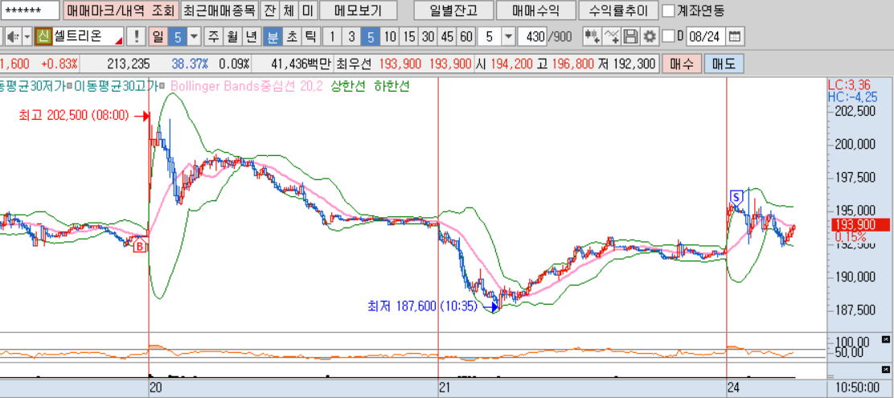Image resolution: width=894 pixels, height=398 pixels.
Task: Click the add candlestick chart icon
Action: pos(593,37)
